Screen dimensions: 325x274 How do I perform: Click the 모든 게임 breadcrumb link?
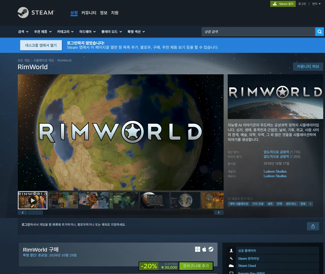click(x=24, y=61)
